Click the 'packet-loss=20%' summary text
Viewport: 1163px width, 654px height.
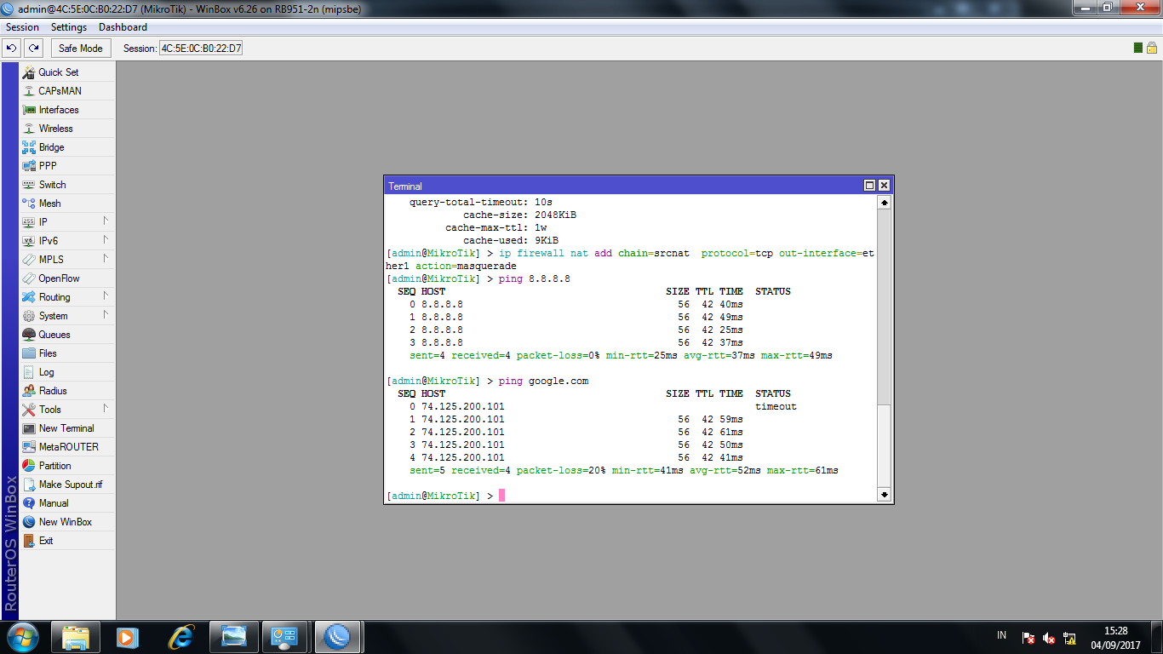pyautogui.click(x=561, y=470)
